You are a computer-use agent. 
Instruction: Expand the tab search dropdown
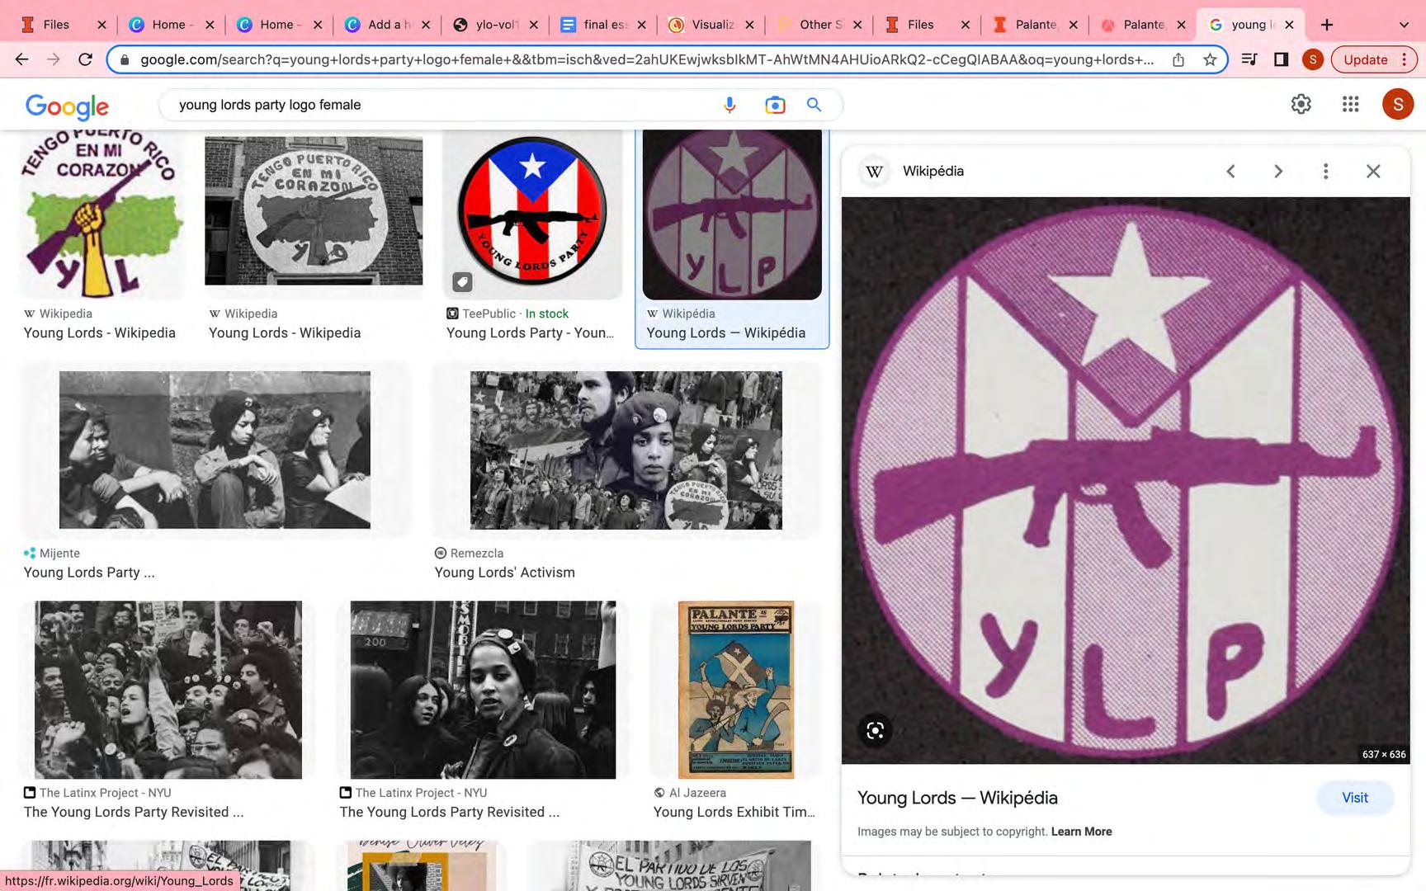point(1404,25)
